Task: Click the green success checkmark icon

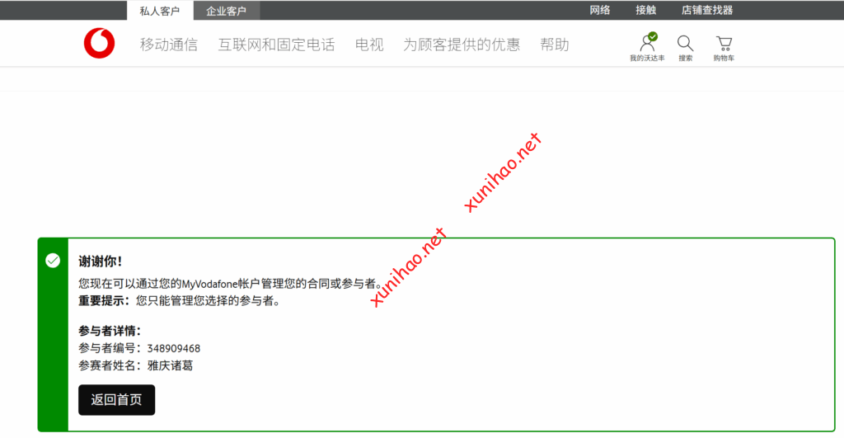Action: (53, 261)
